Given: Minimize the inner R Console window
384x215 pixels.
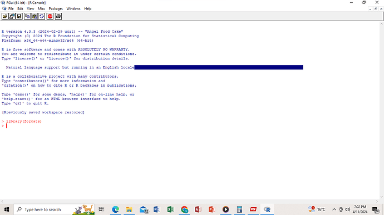Looking at the screenshot, I should click(370, 9).
